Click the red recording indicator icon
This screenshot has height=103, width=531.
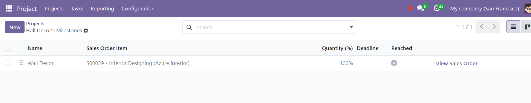(410, 8)
